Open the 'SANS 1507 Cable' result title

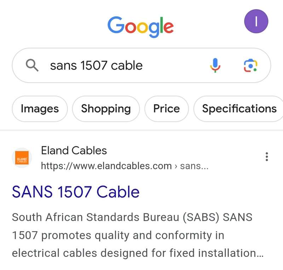coord(76,192)
